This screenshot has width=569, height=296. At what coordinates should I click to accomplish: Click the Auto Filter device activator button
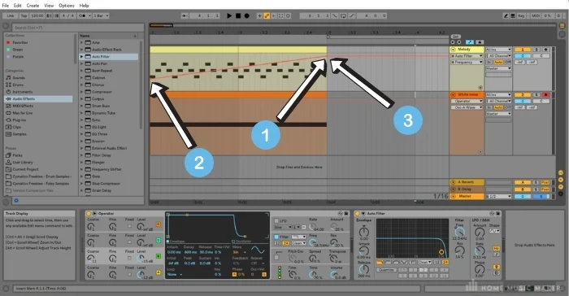(357, 214)
